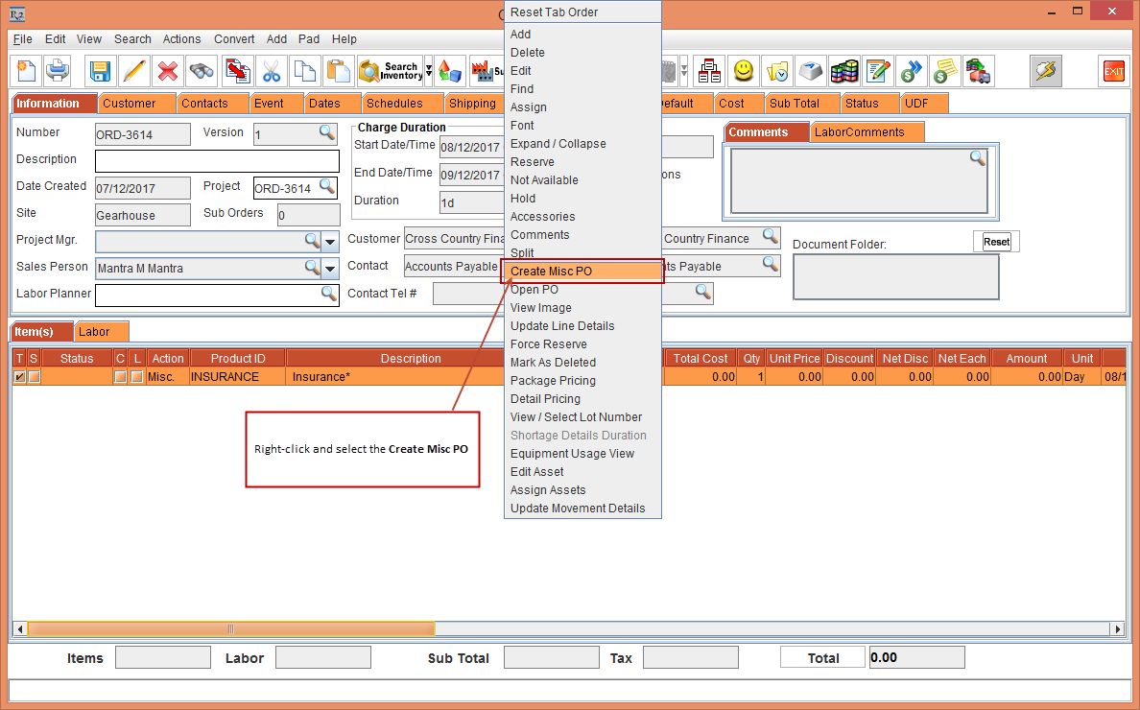This screenshot has height=710, width=1140.
Task: Click the copy documents red arrow icon
Action: [x=238, y=71]
